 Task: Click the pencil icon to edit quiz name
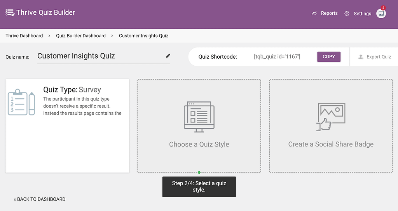tap(168, 56)
